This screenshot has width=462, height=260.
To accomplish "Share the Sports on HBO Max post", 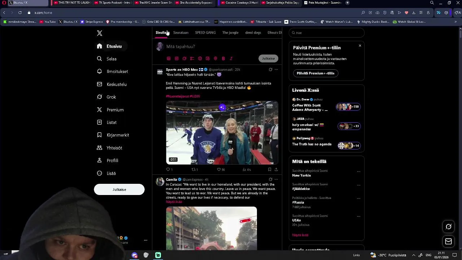I will coord(276,169).
